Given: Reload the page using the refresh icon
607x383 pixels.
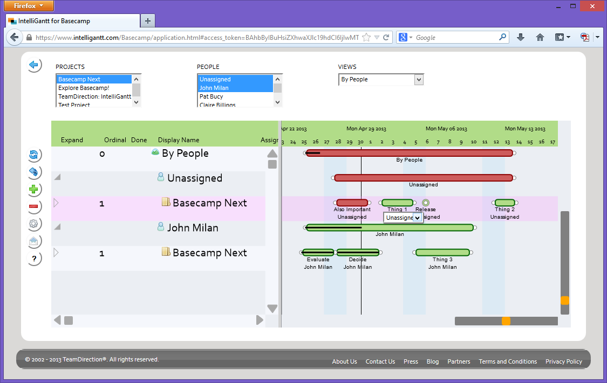Looking at the screenshot, I should [386, 38].
